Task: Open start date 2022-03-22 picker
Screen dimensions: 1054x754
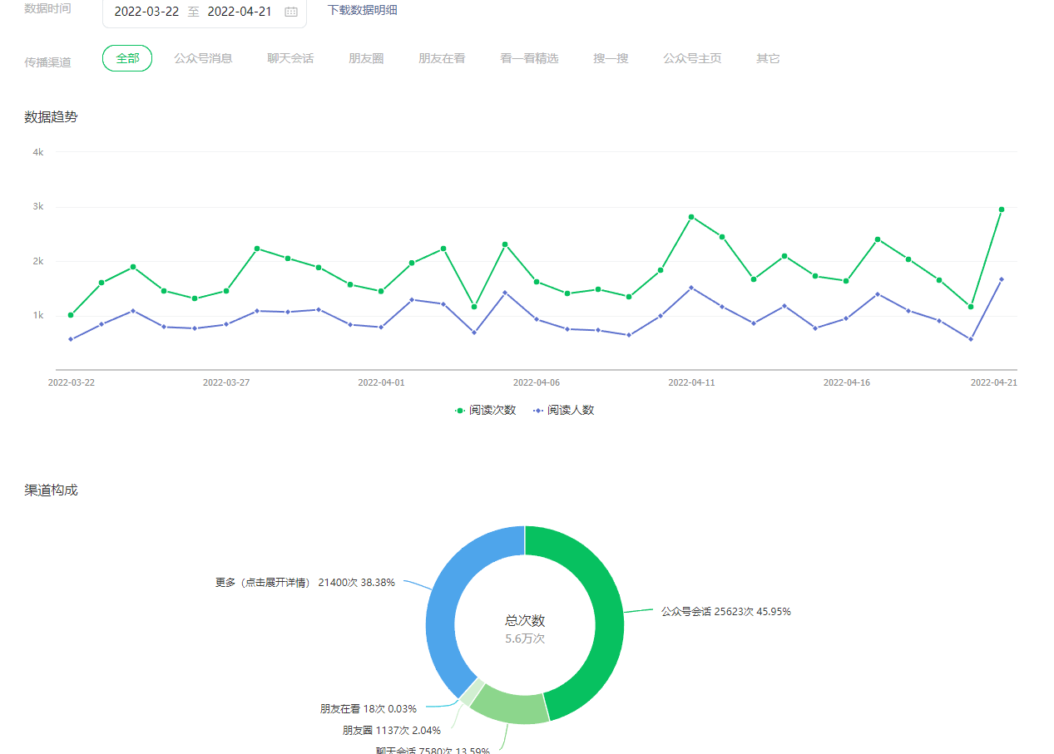Action: tap(146, 12)
